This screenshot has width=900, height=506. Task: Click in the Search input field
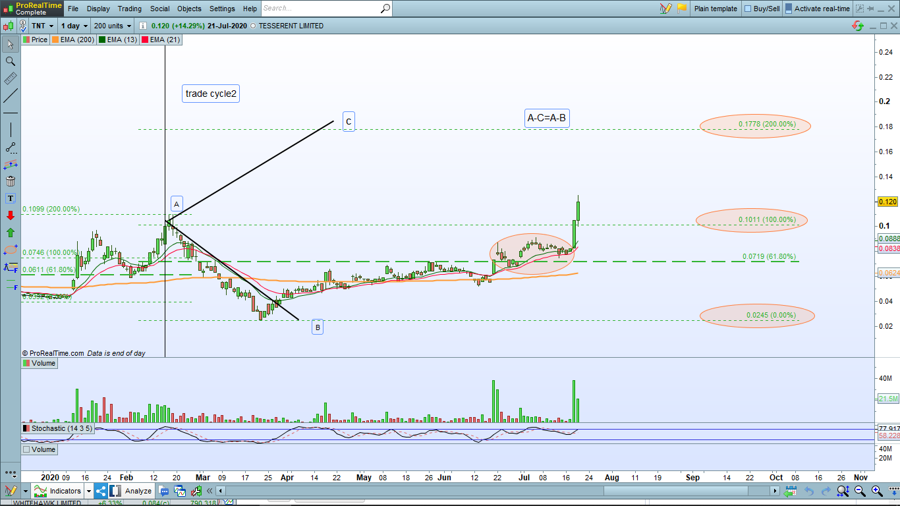320,9
